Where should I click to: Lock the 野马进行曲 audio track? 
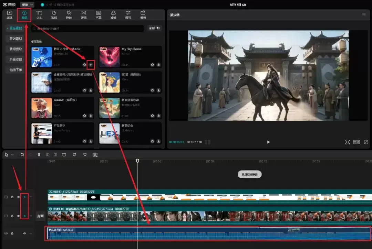tap(12, 233)
